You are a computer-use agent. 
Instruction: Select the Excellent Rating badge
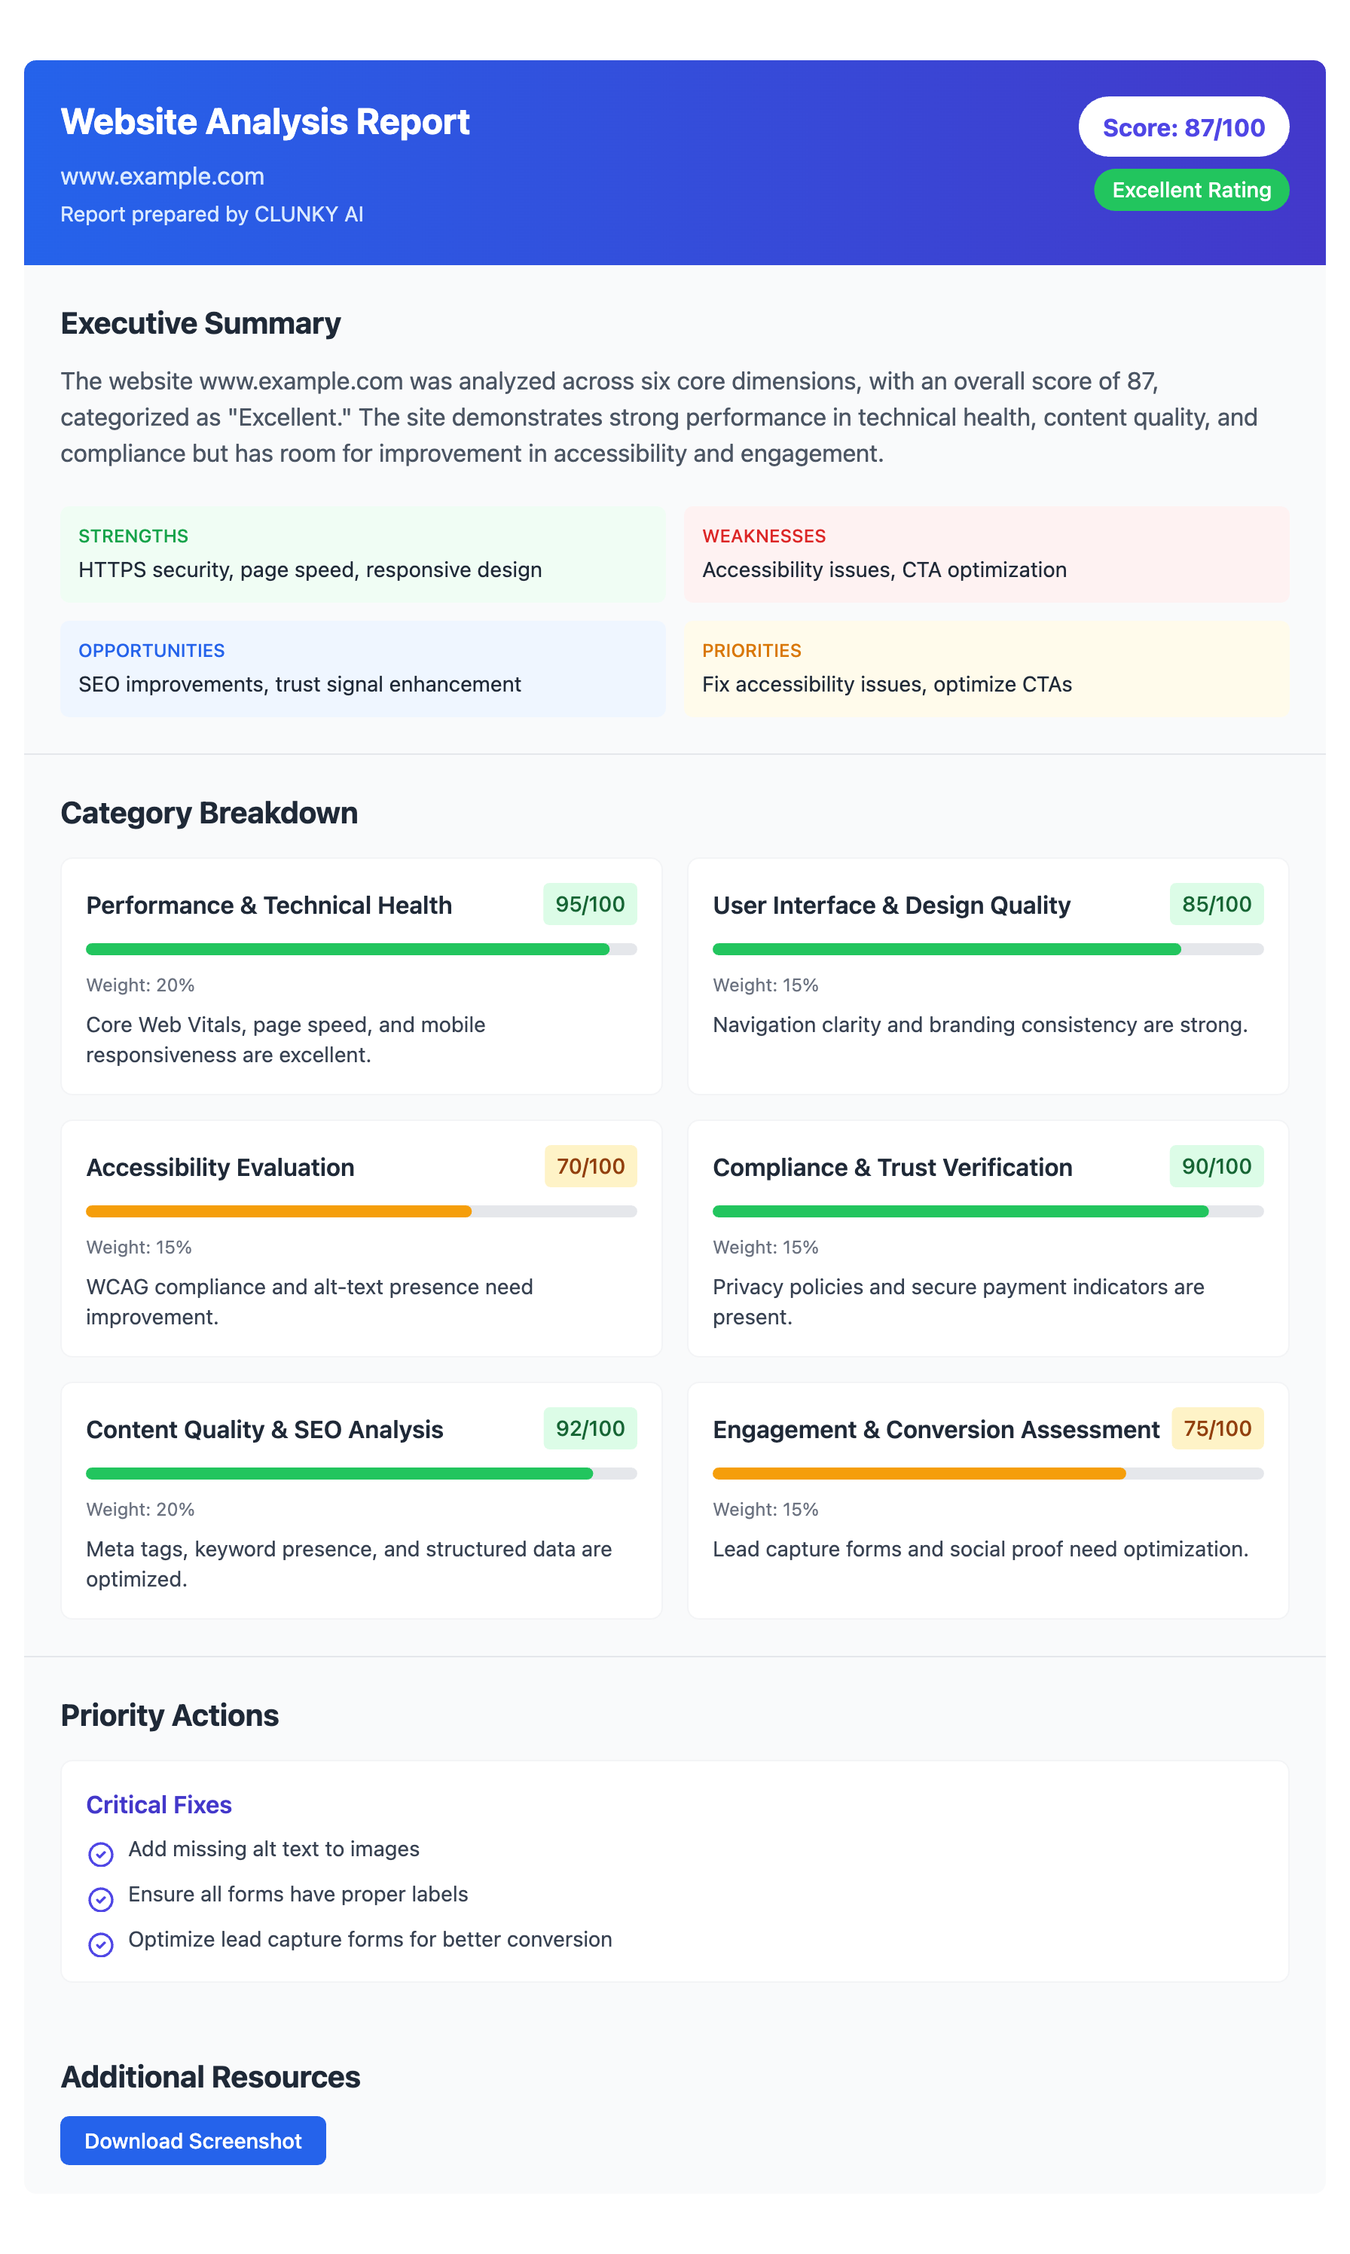tap(1191, 190)
